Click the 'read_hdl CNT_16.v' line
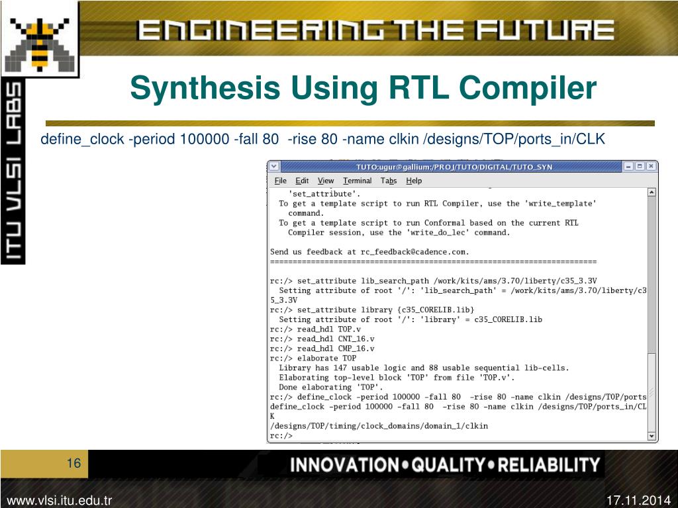 (x=322, y=339)
